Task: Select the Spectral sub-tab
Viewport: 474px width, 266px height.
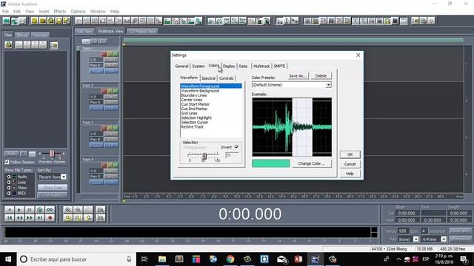Action: click(x=208, y=78)
